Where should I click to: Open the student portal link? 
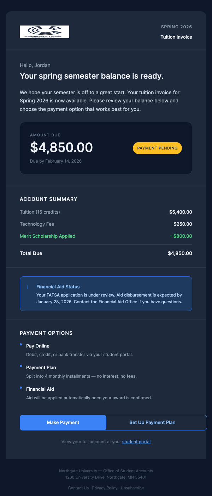coord(136,441)
